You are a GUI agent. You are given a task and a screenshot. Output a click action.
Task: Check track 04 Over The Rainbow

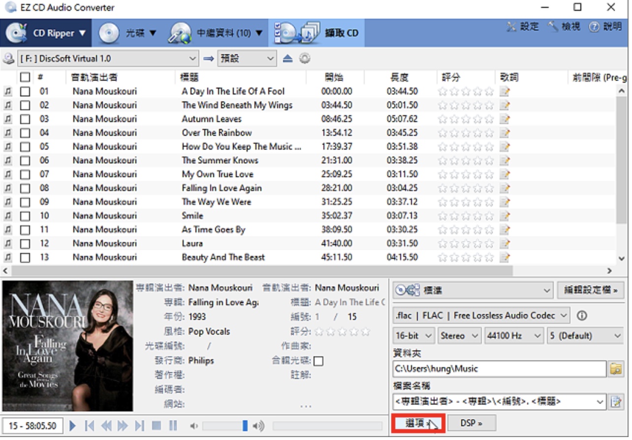pyautogui.click(x=25, y=133)
